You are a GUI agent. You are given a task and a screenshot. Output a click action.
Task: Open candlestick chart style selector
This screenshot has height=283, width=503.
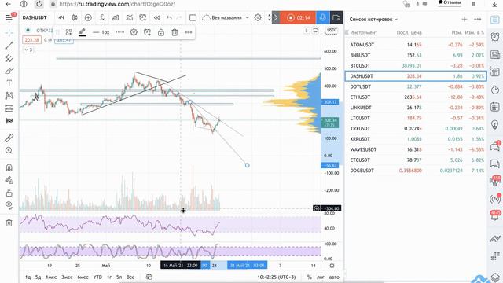click(75, 17)
